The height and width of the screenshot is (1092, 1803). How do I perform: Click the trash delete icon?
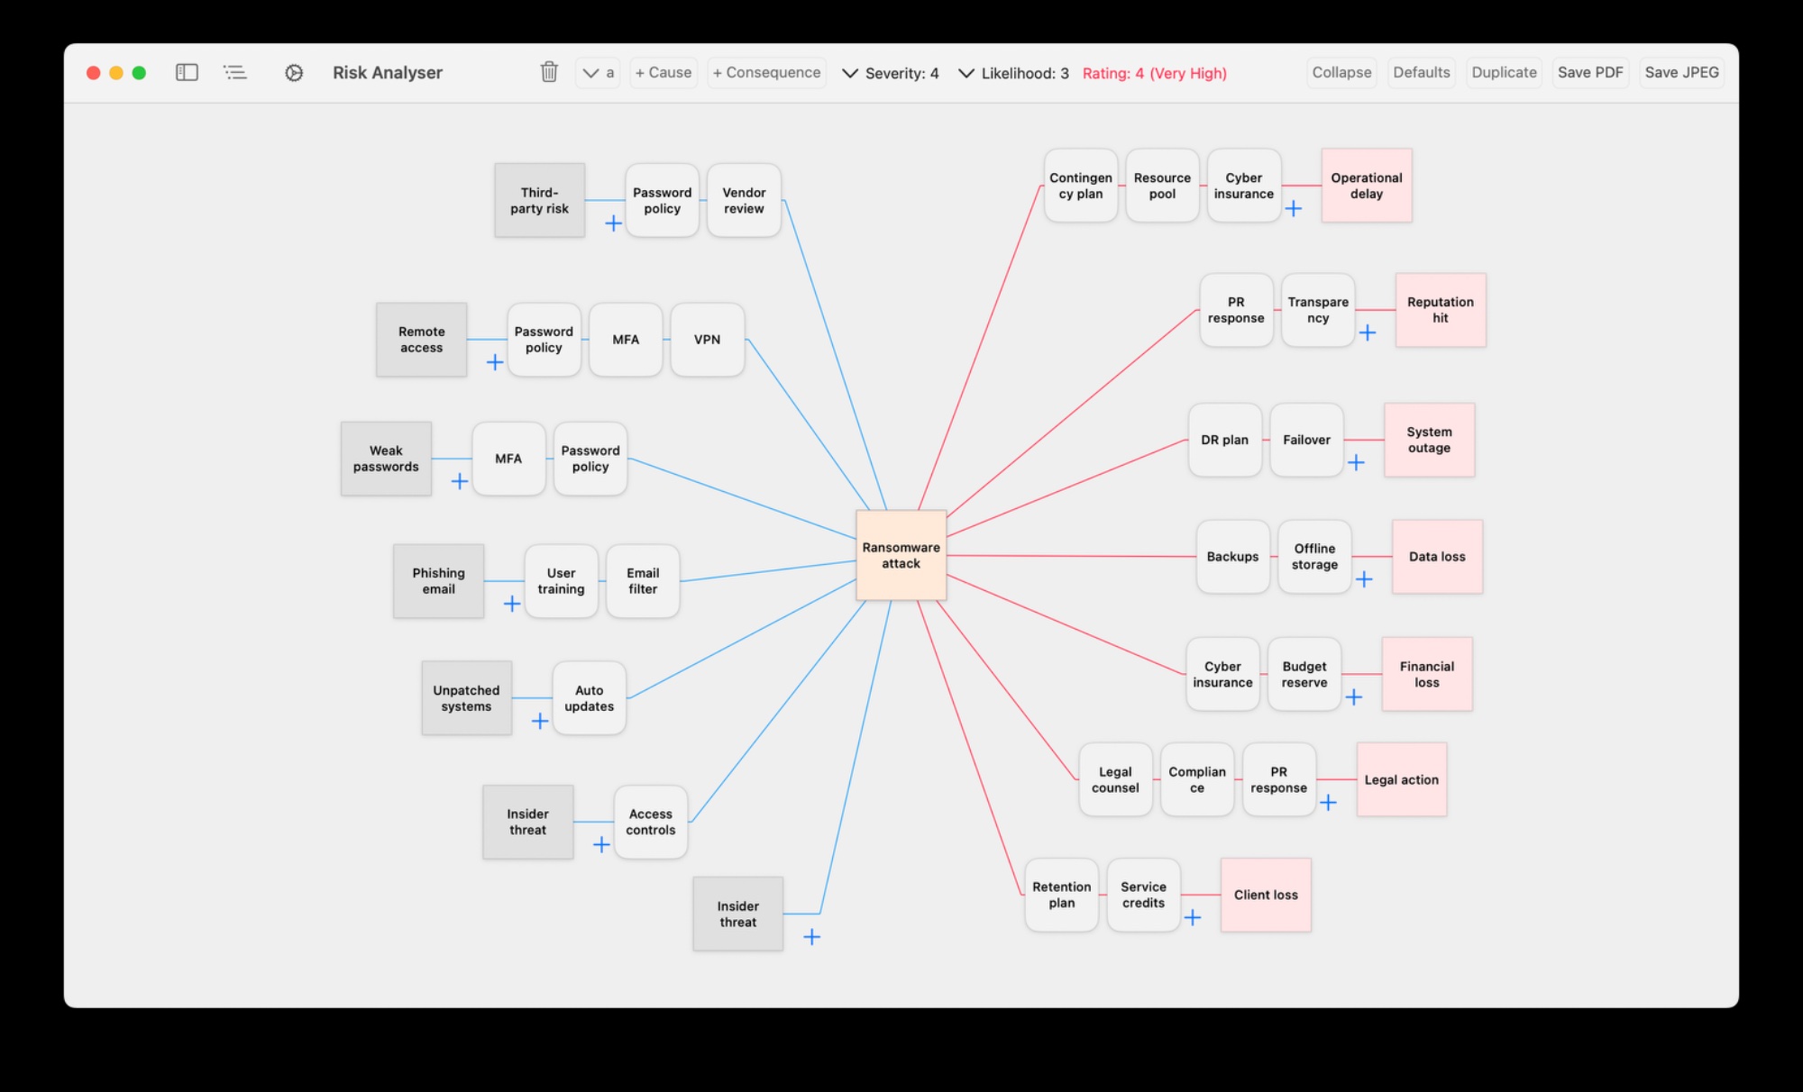548,72
